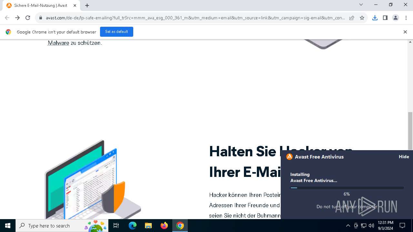The image size is (413, 232).
Task: Open Chrome three-dot menu
Action: [x=406, y=18]
